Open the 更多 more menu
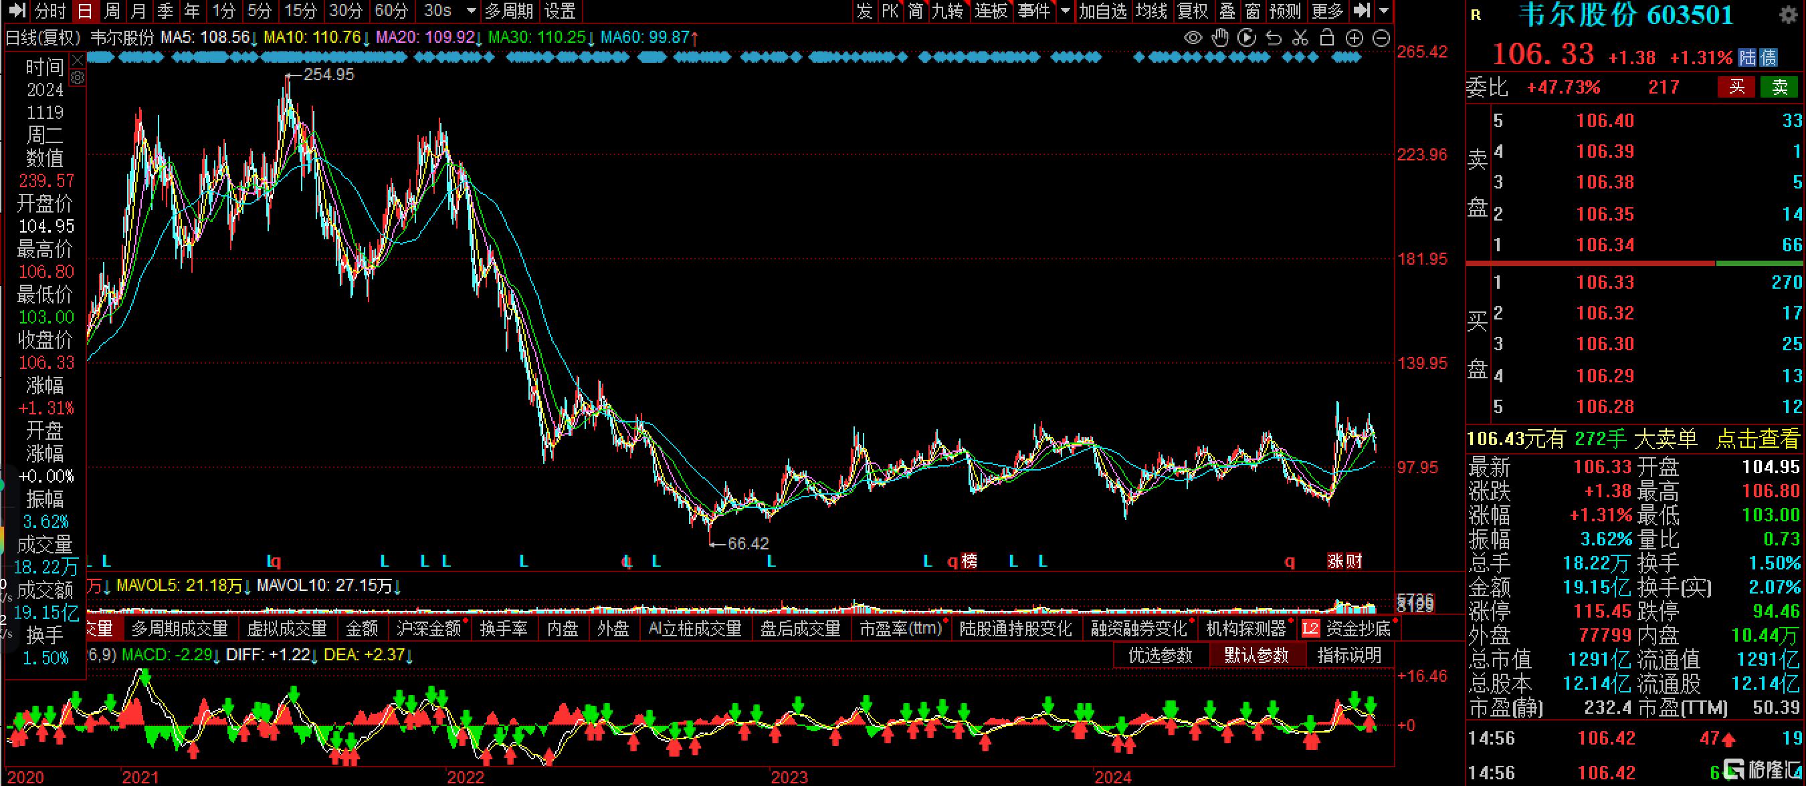 (x=1326, y=11)
